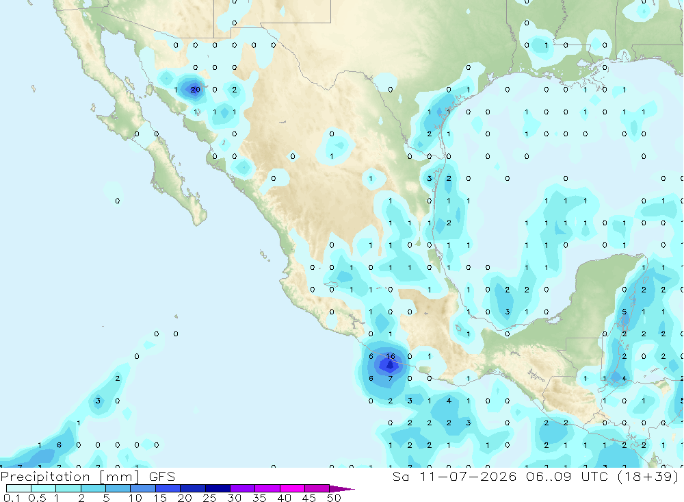
Task: Click the 45–50 mm legend swatch
Action: pyautogui.click(x=317, y=488)
